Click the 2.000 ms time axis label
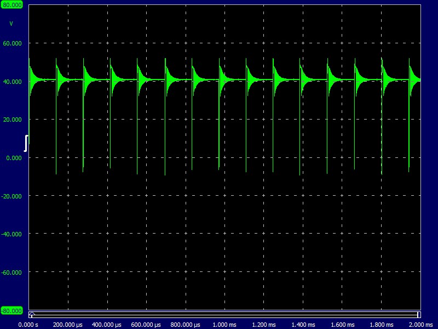Screen dimensions: 438x329 (421, 325)
